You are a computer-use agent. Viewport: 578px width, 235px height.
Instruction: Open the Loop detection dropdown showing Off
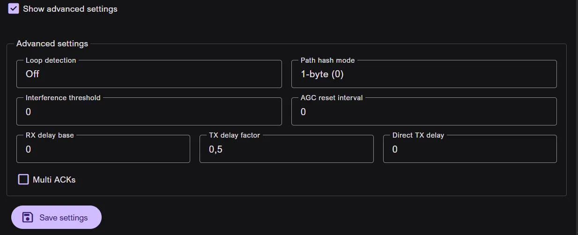pos(149,74)
